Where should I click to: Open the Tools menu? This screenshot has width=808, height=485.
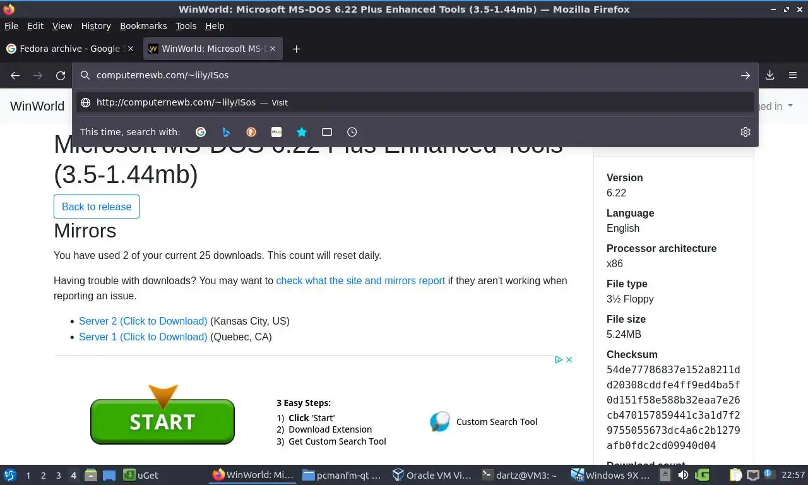click(186, 26)
